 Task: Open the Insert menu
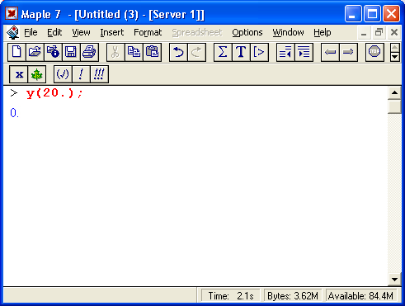tap(112, 32)
